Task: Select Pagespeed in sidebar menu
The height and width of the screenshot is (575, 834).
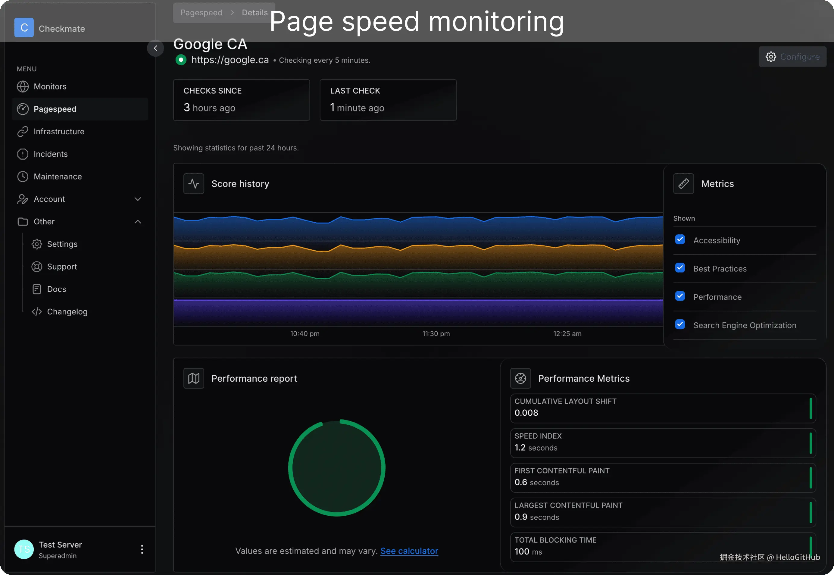Action: [55, 109]
